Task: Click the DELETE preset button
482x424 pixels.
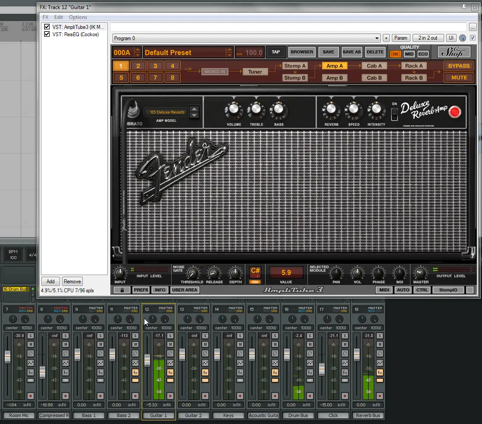Action: click(x=375, y=52)
